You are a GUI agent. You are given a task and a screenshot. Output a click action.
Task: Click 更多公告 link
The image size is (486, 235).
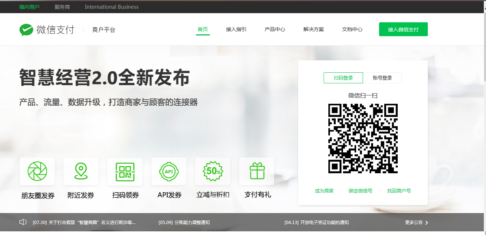point(414,223)
